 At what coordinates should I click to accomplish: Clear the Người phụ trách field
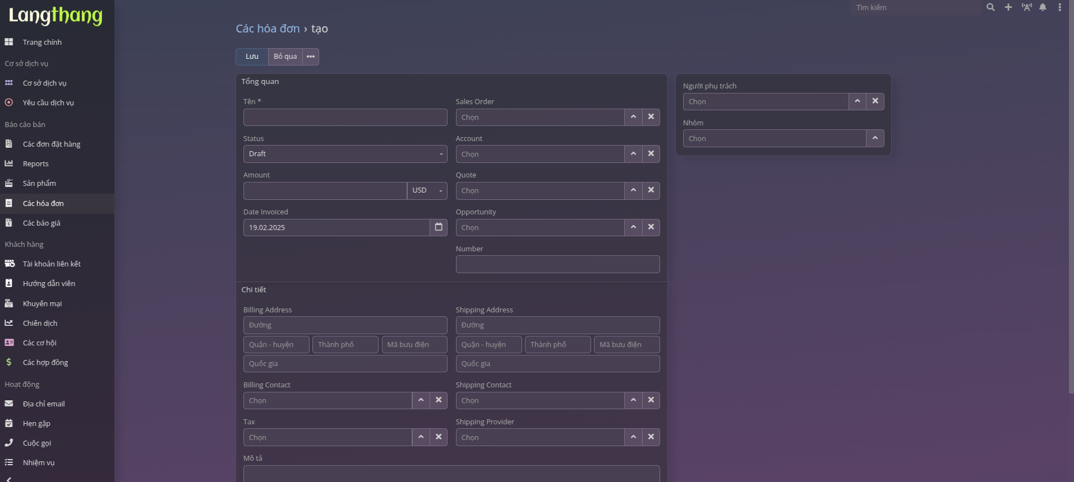pyautogui.click(x=875, y=101)
